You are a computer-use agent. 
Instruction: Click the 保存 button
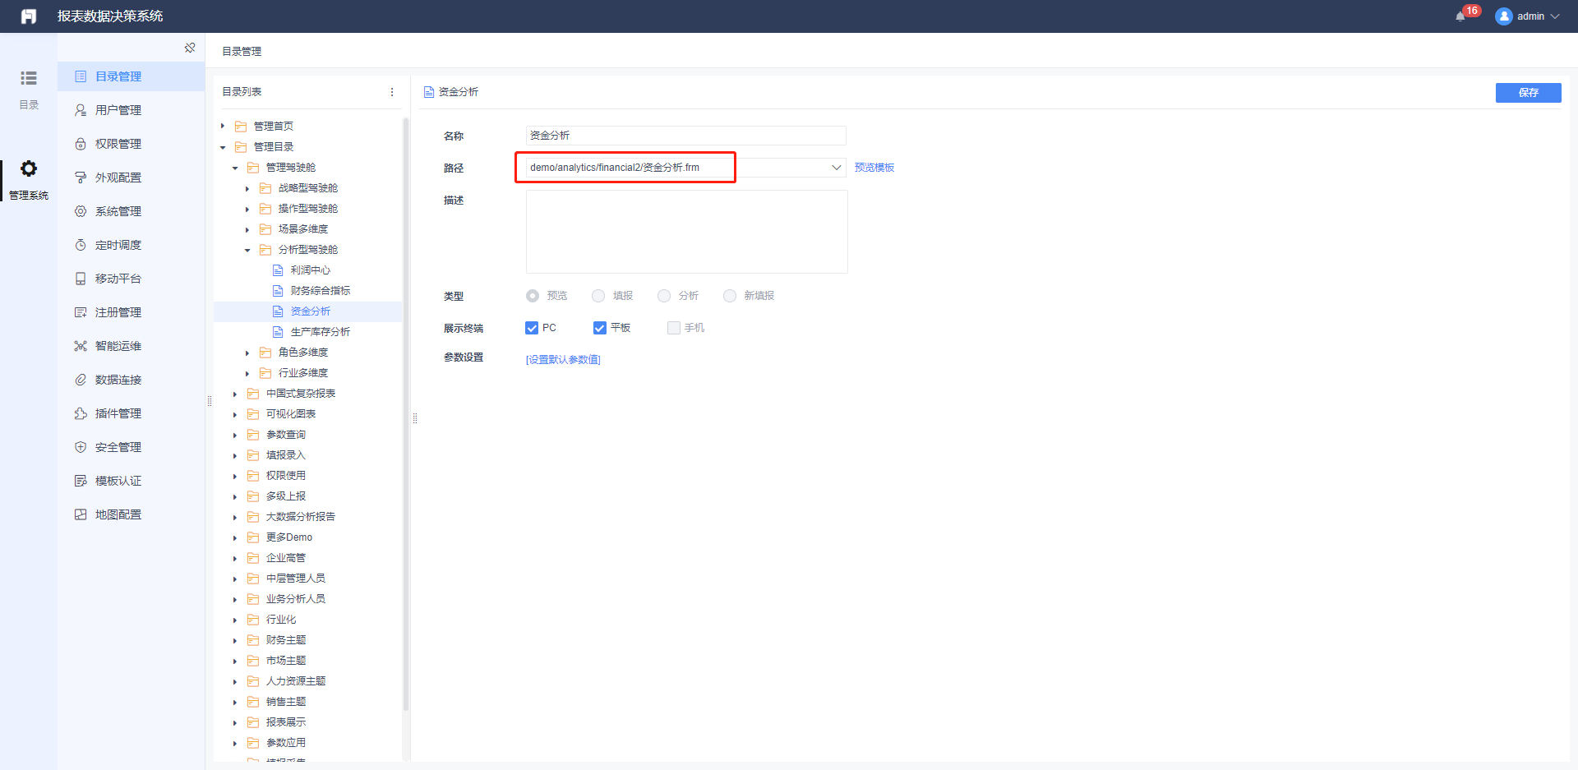1528,93
